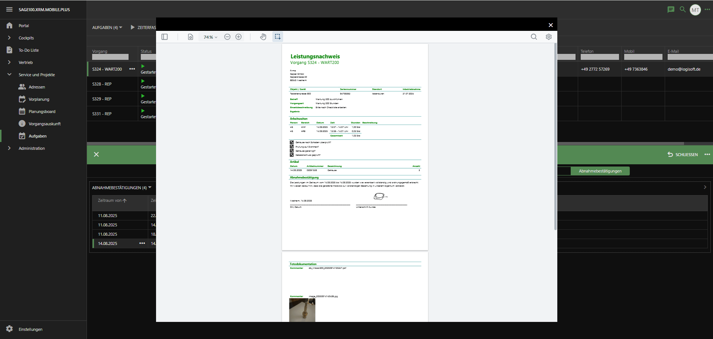Toggle the PDF viewer sidebar panel

165,37
